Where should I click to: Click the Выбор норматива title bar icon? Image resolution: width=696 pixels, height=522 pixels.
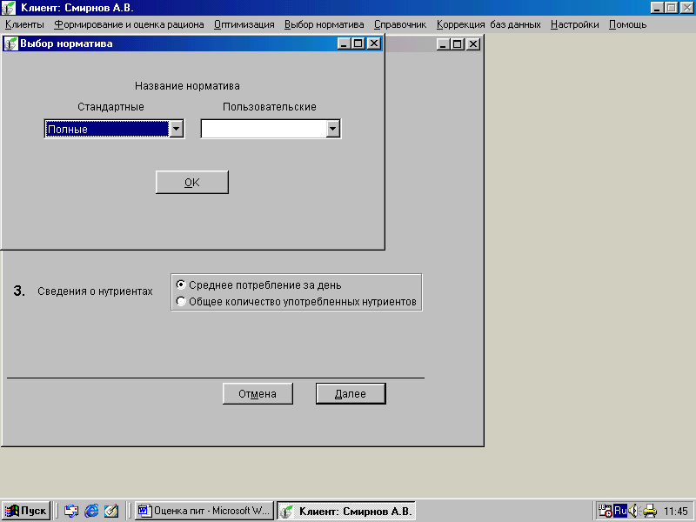coord(10,43)
